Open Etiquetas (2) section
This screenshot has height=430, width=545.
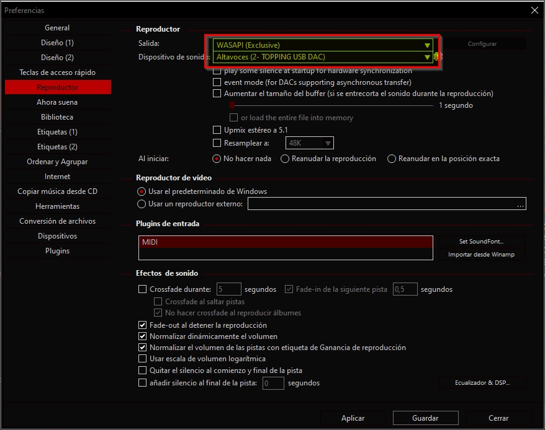(57, 147)
